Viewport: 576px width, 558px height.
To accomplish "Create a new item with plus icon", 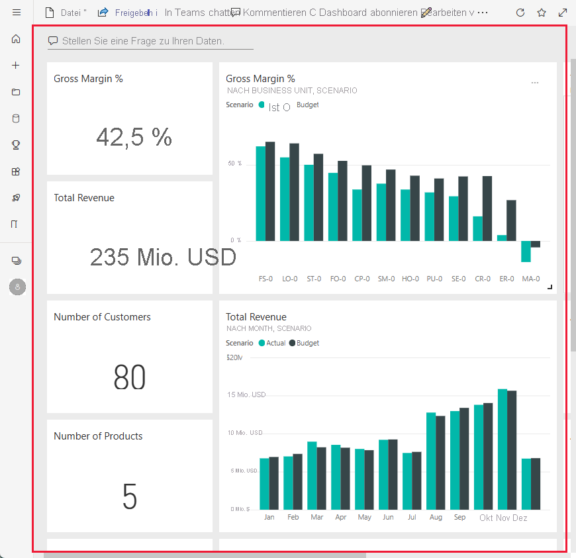I will (17, 65).
